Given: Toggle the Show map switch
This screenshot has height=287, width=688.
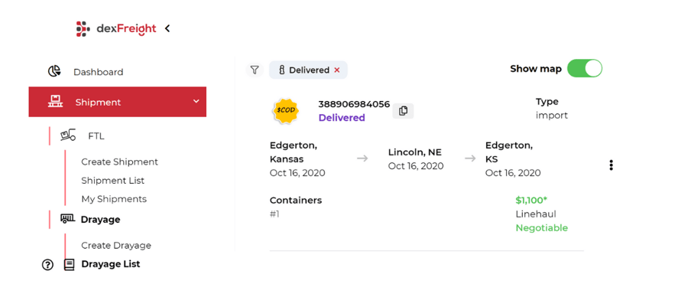Looking at the screenshot, I should 585,69.
